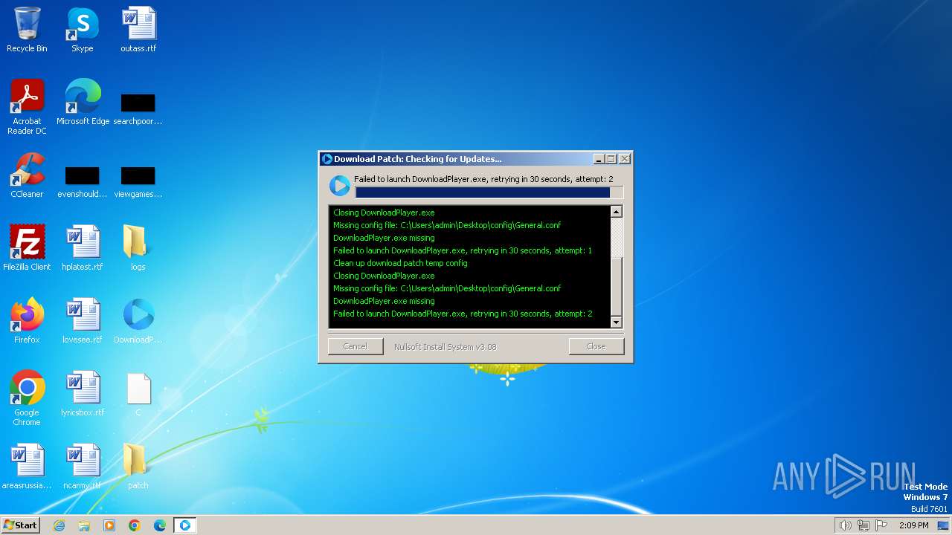Launch Microsoft Edge desktop shortcut
This screenshot has height=535, width=952.
click(83, 103)
